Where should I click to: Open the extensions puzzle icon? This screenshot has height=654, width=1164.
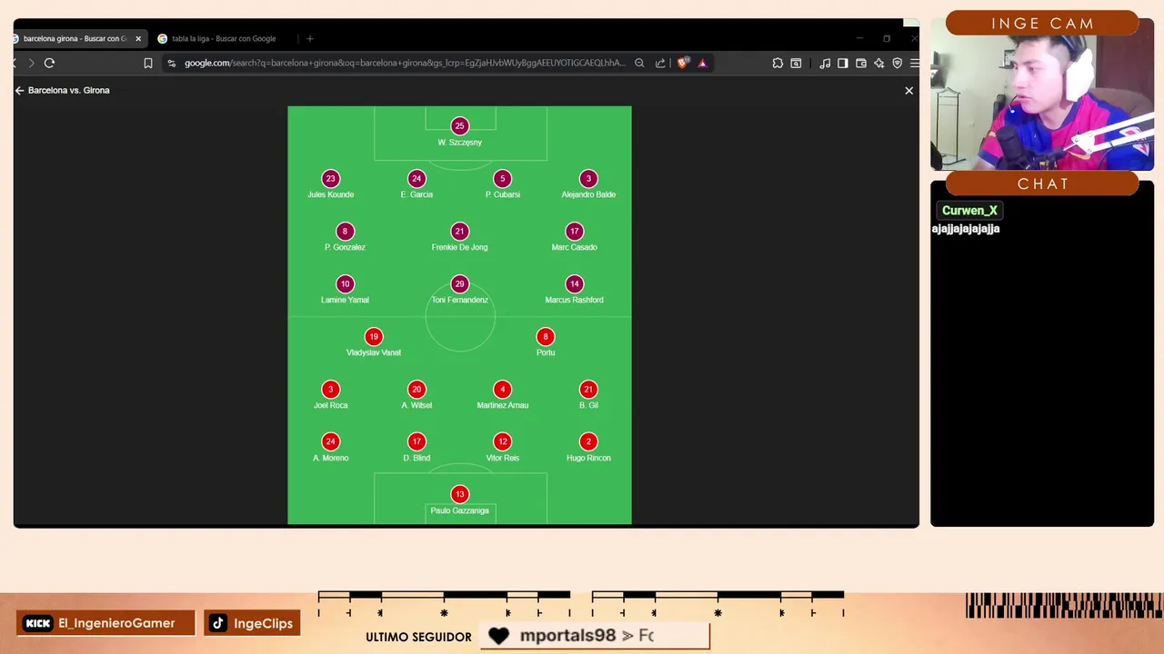point(778,63)
